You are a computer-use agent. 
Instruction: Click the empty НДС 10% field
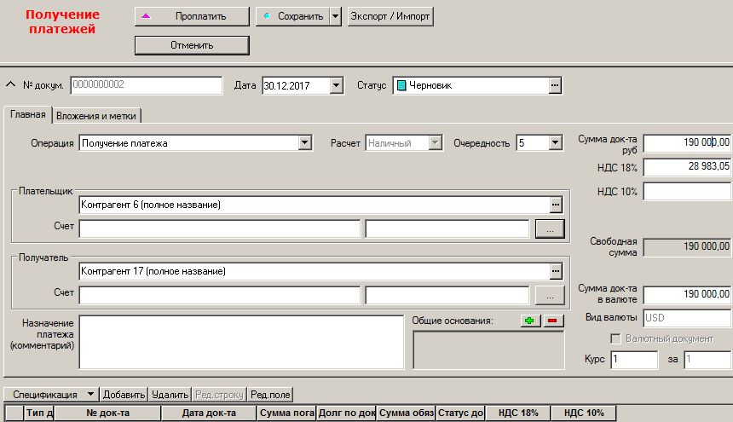687,191
